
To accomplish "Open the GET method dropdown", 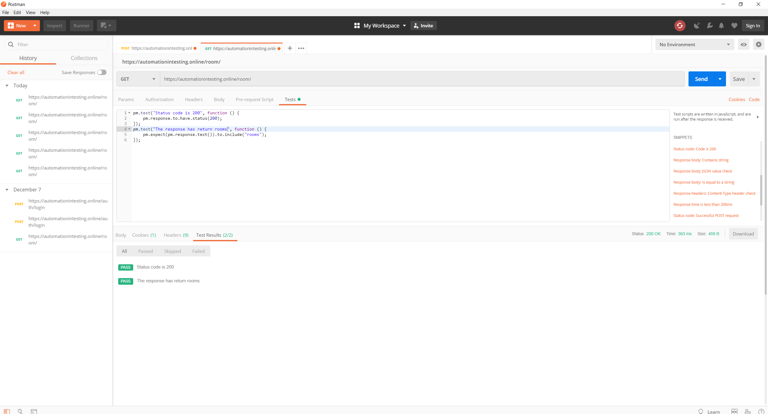I will (x=138, y=79).
